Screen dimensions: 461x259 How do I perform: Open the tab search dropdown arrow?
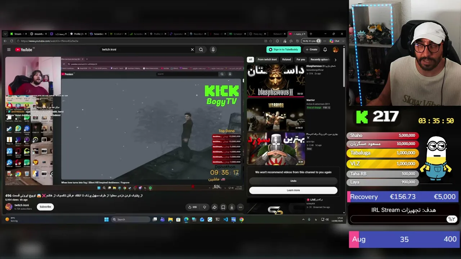point(5,34)
